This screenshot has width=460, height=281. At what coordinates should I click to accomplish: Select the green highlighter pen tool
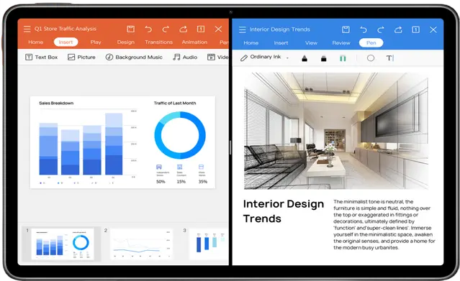pyautogui.click(x=343, y=58)
